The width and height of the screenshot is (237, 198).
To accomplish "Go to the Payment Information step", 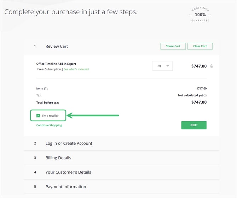I will tap(65, 187).
